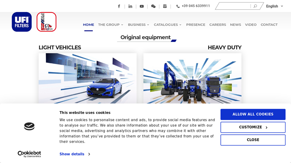The height and width of the screenshot is (163, 291).
Task: Open the Cookiebot by Usercentrics logo
Action: (x=29, y=154)
